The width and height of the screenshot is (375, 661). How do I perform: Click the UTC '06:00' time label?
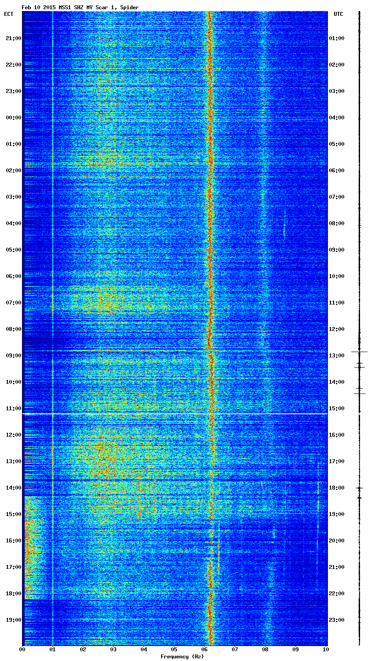pyautogui.click(x=337, y=171)
